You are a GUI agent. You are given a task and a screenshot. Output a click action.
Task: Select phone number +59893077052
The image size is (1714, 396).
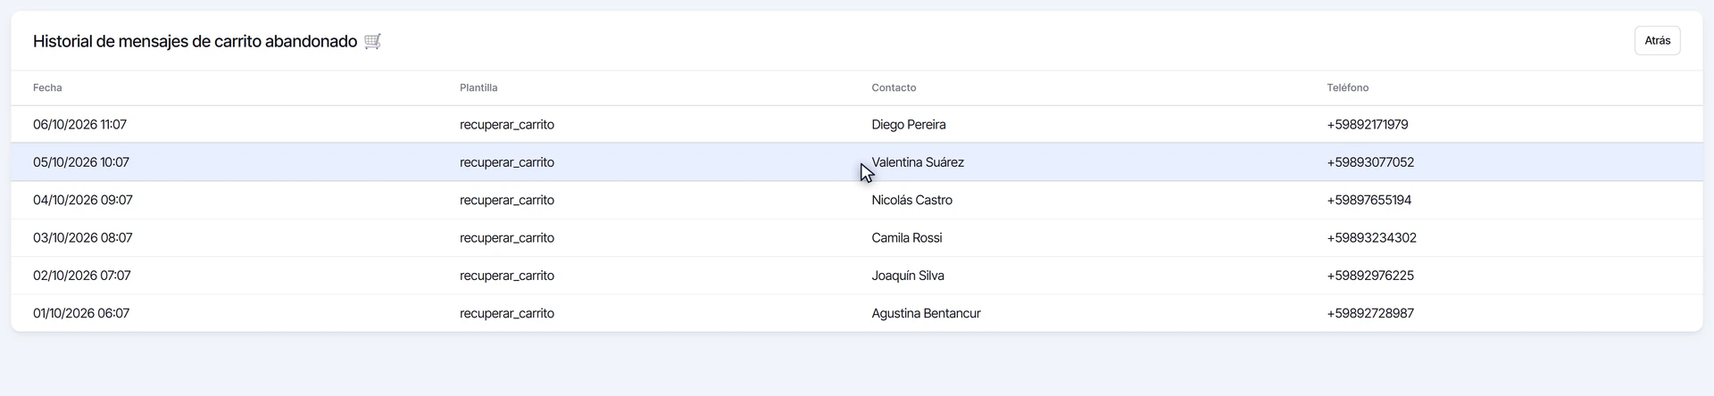[1370, 162]
